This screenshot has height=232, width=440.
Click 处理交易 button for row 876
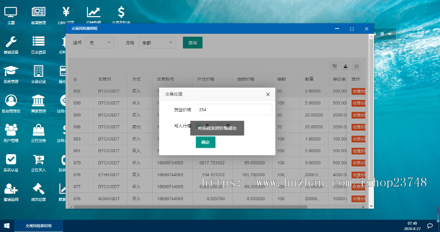[359, 199]
